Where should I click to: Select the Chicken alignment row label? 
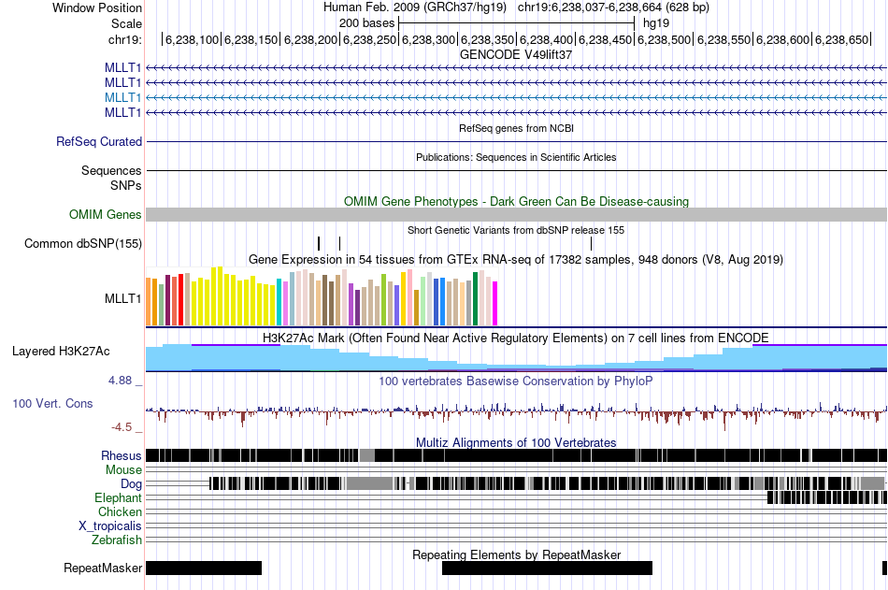120,511
